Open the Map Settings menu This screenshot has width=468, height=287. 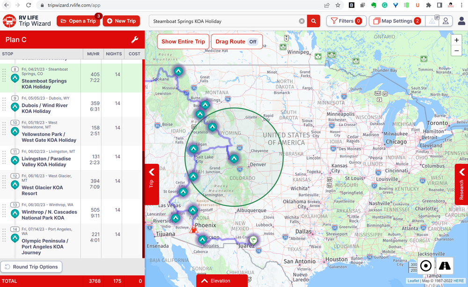pos(397,21)
